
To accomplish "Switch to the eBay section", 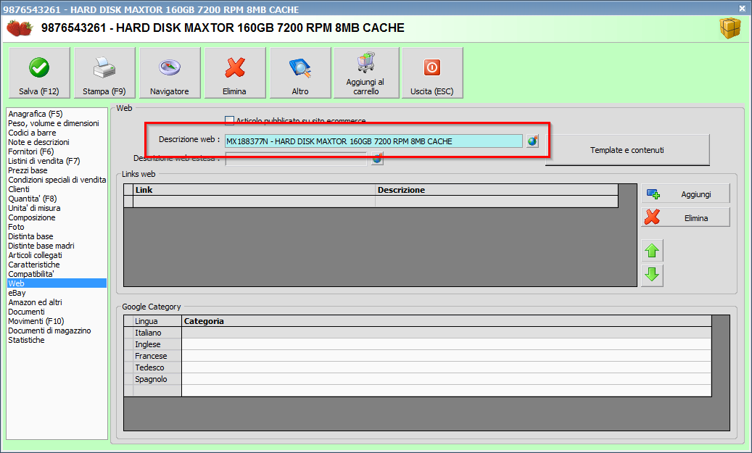I will (17, 293).
